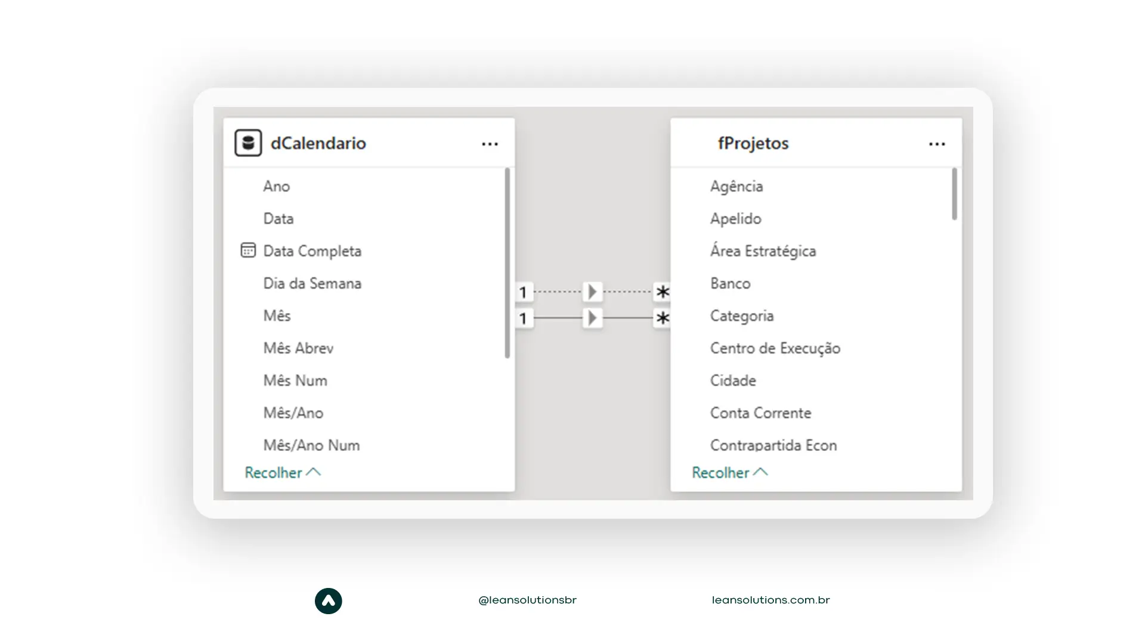Click the dotted relationship's 1 cardinality marker
The height and width of the screenshot is (644, 1145).
tap(524, 292)
